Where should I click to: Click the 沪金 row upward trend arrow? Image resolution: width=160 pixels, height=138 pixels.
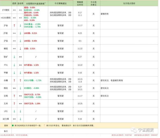[x=14, y=26]
